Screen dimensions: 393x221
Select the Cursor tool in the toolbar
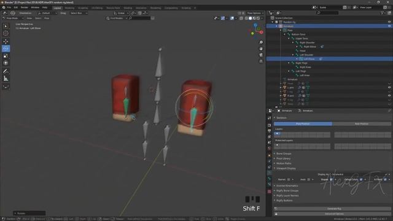6,33
